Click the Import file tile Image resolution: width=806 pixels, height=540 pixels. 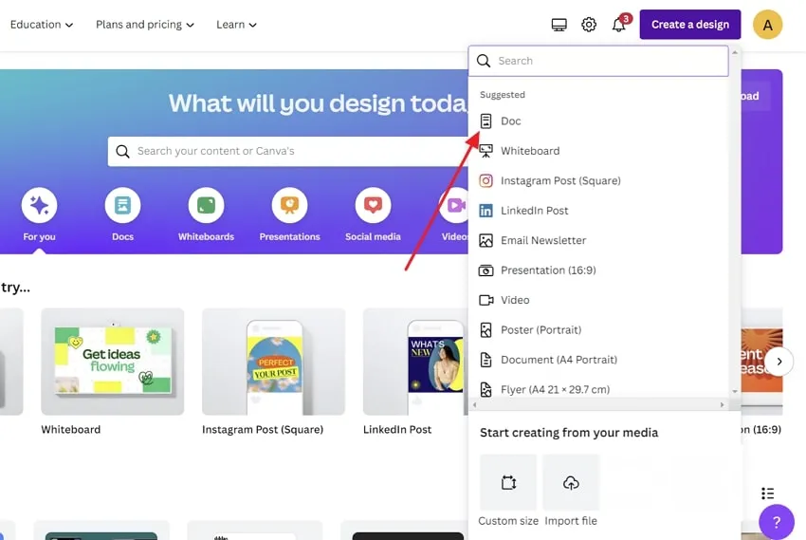click(571, 482)
